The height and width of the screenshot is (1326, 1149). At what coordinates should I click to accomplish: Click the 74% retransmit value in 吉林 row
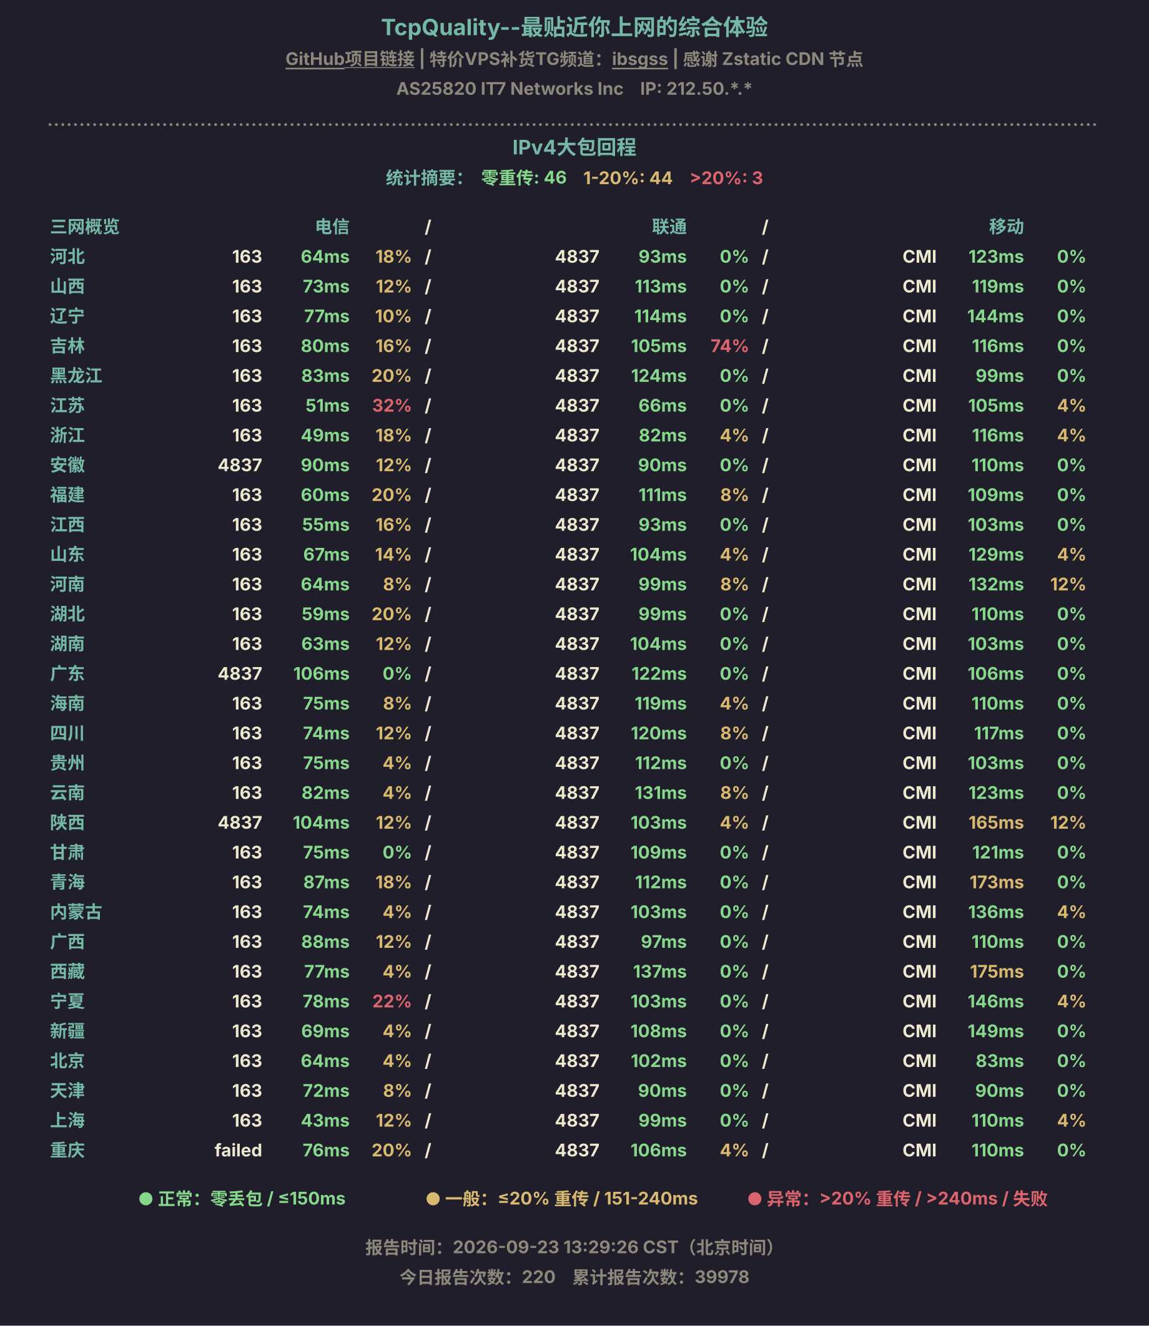pos(729,346)
